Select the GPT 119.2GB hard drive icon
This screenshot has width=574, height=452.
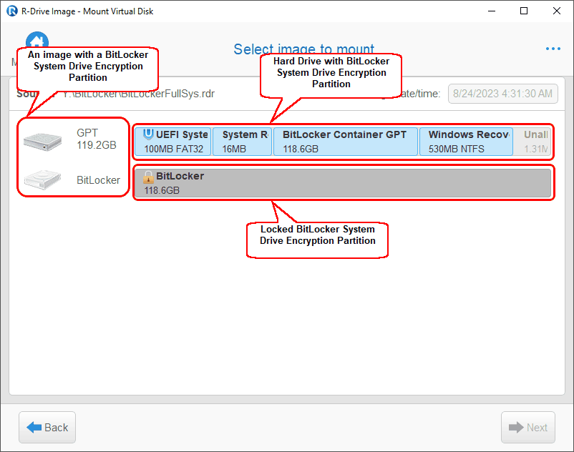(x=42, y=142)
